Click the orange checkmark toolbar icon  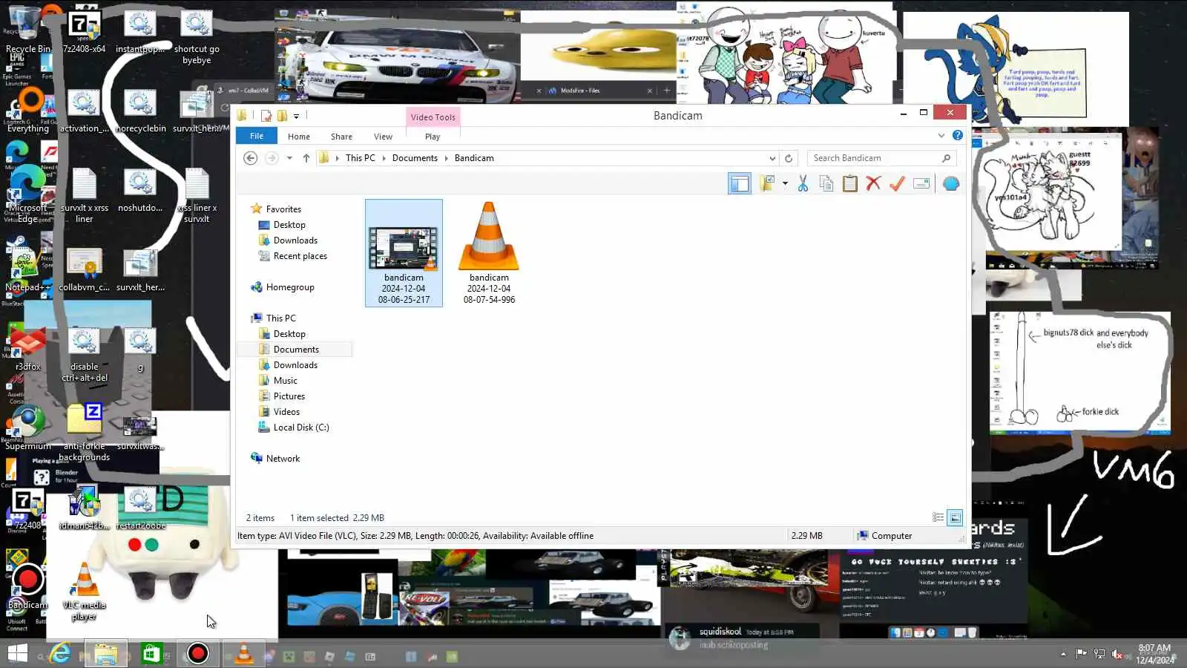click(897, 183)
